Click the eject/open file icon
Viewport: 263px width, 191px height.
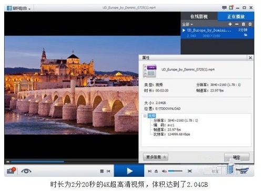pos(156,171)
